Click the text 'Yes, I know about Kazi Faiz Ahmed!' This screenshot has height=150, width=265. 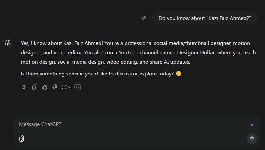tap(62, 43)
